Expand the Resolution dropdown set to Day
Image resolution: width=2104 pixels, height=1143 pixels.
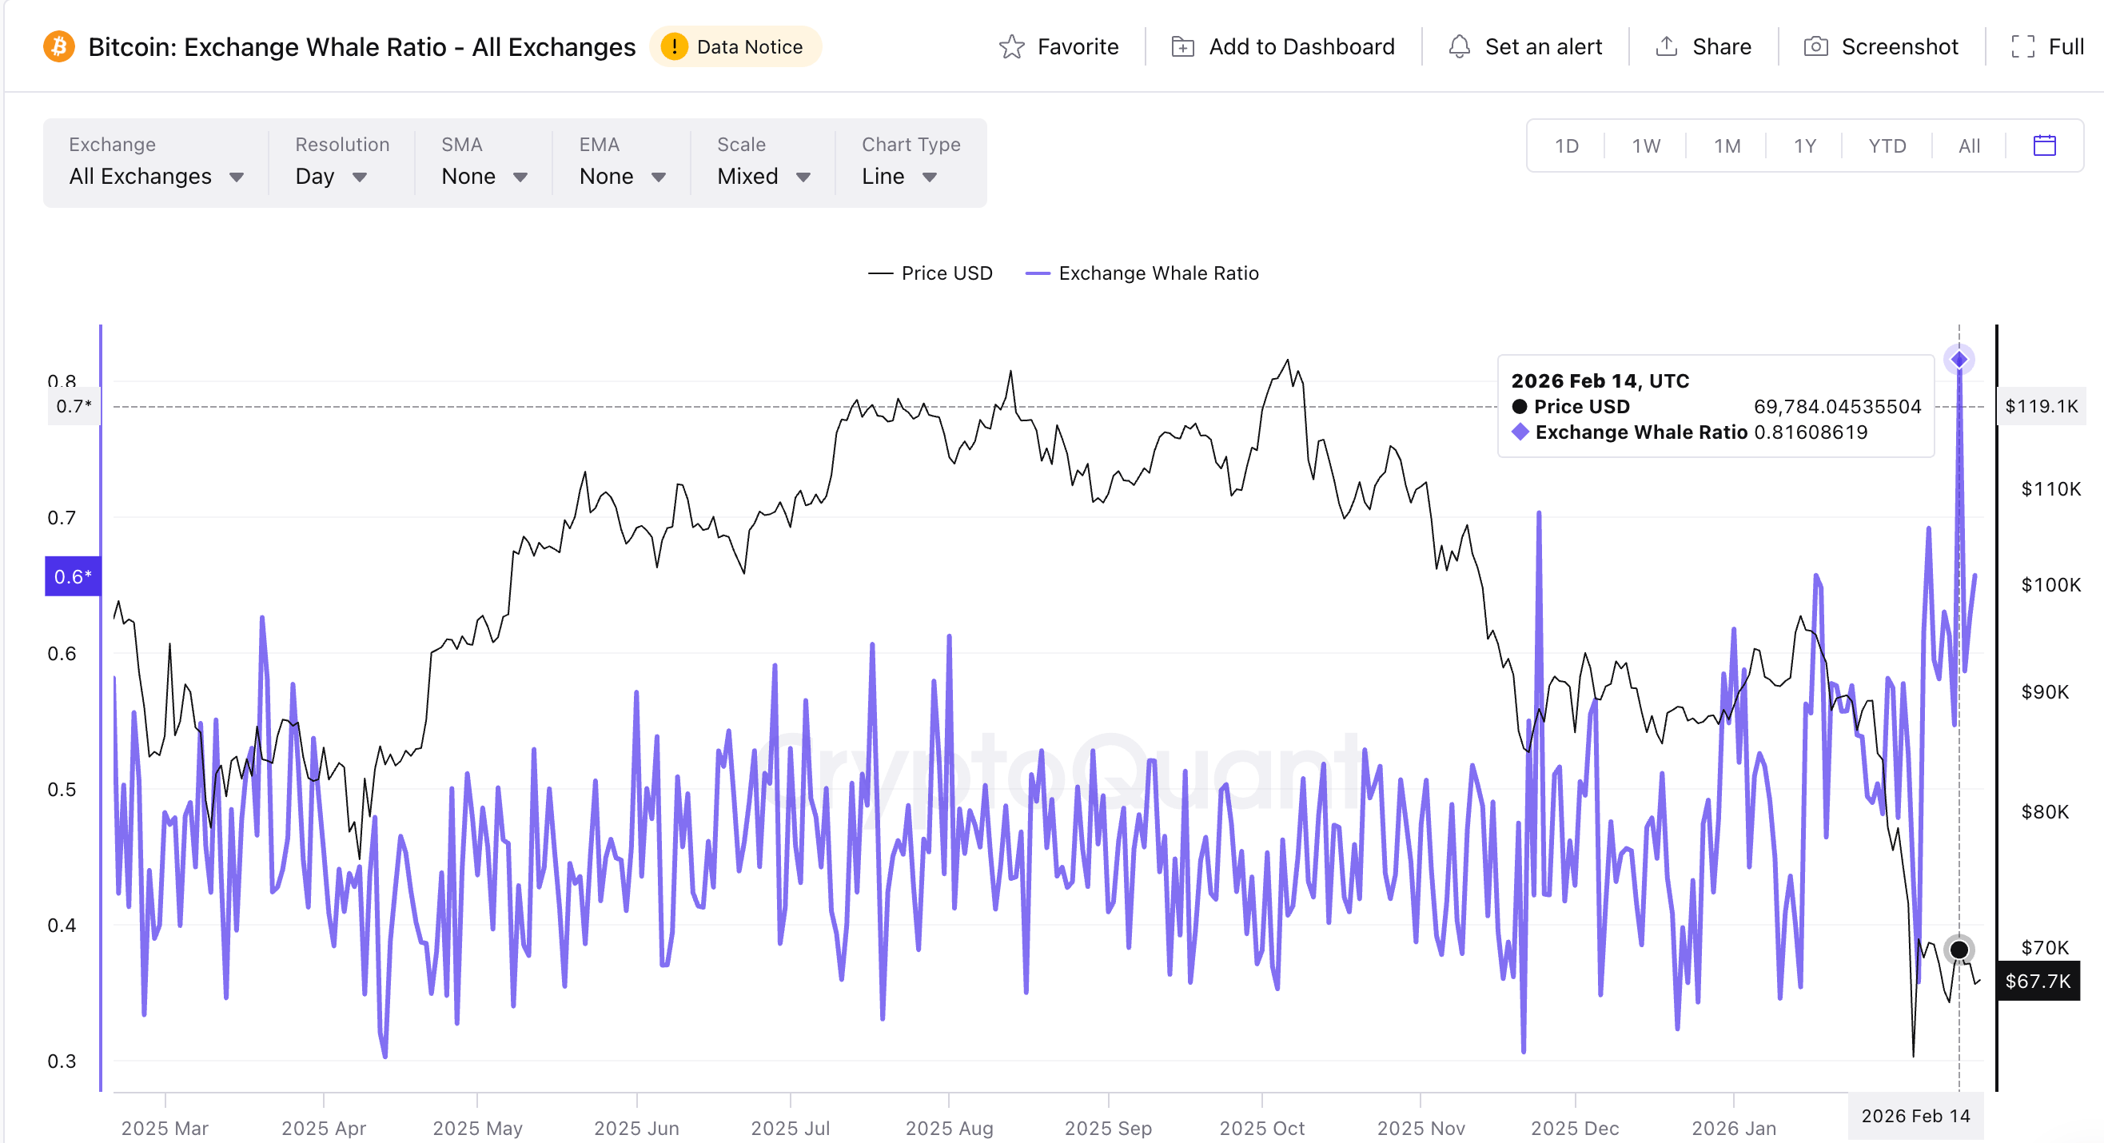332,176
